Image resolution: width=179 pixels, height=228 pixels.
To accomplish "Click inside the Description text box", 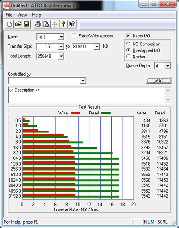I will pos(87,95).
